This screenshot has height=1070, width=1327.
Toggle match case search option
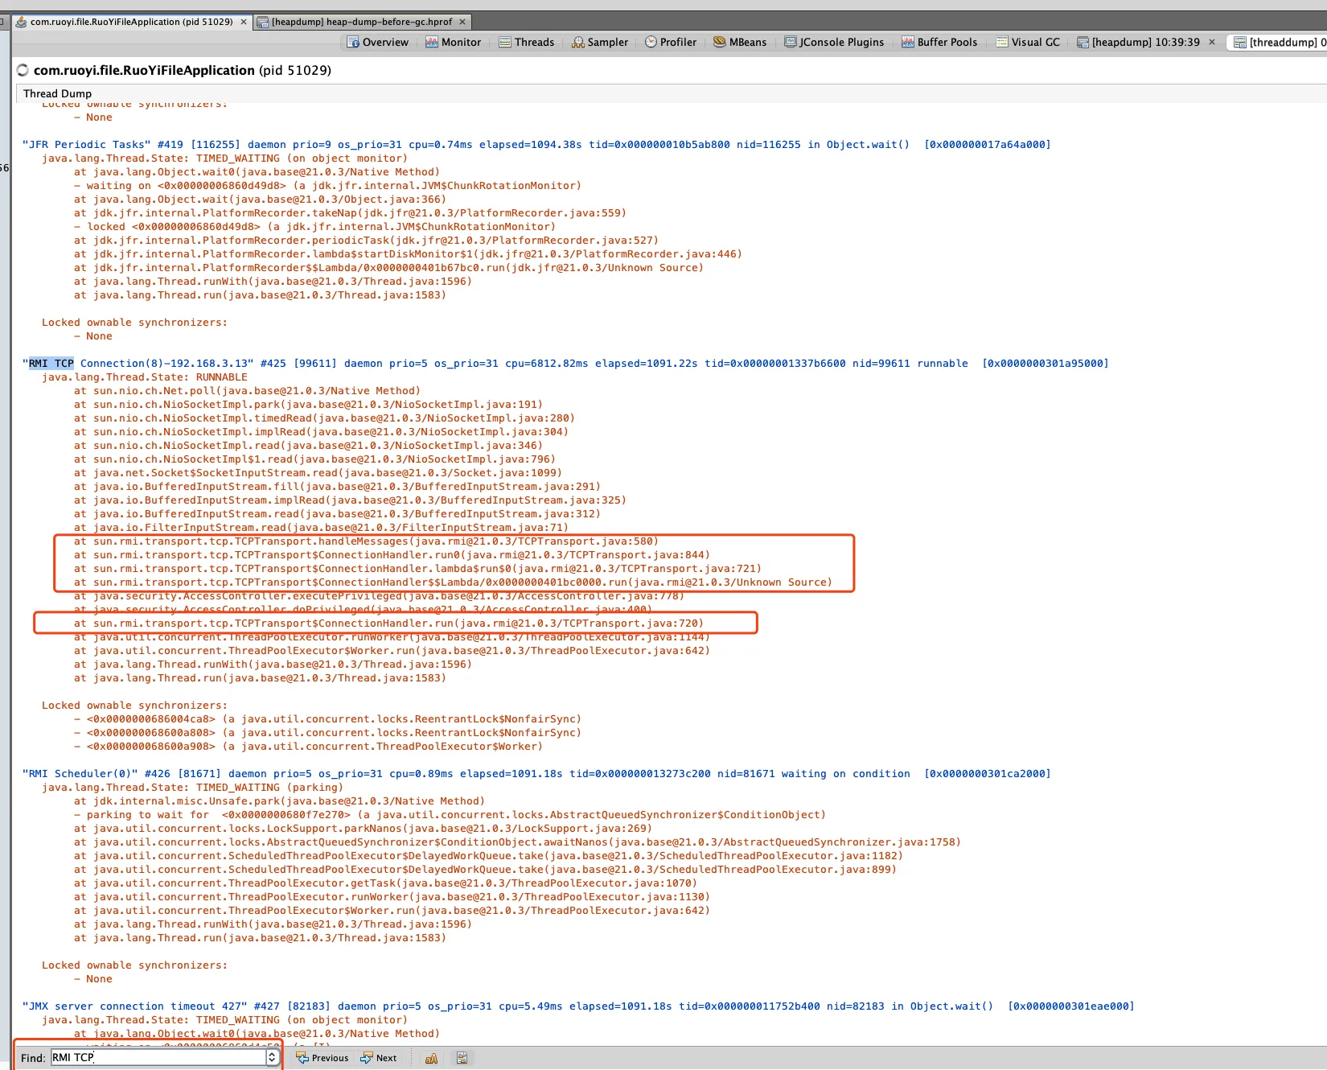point(432,1058)
